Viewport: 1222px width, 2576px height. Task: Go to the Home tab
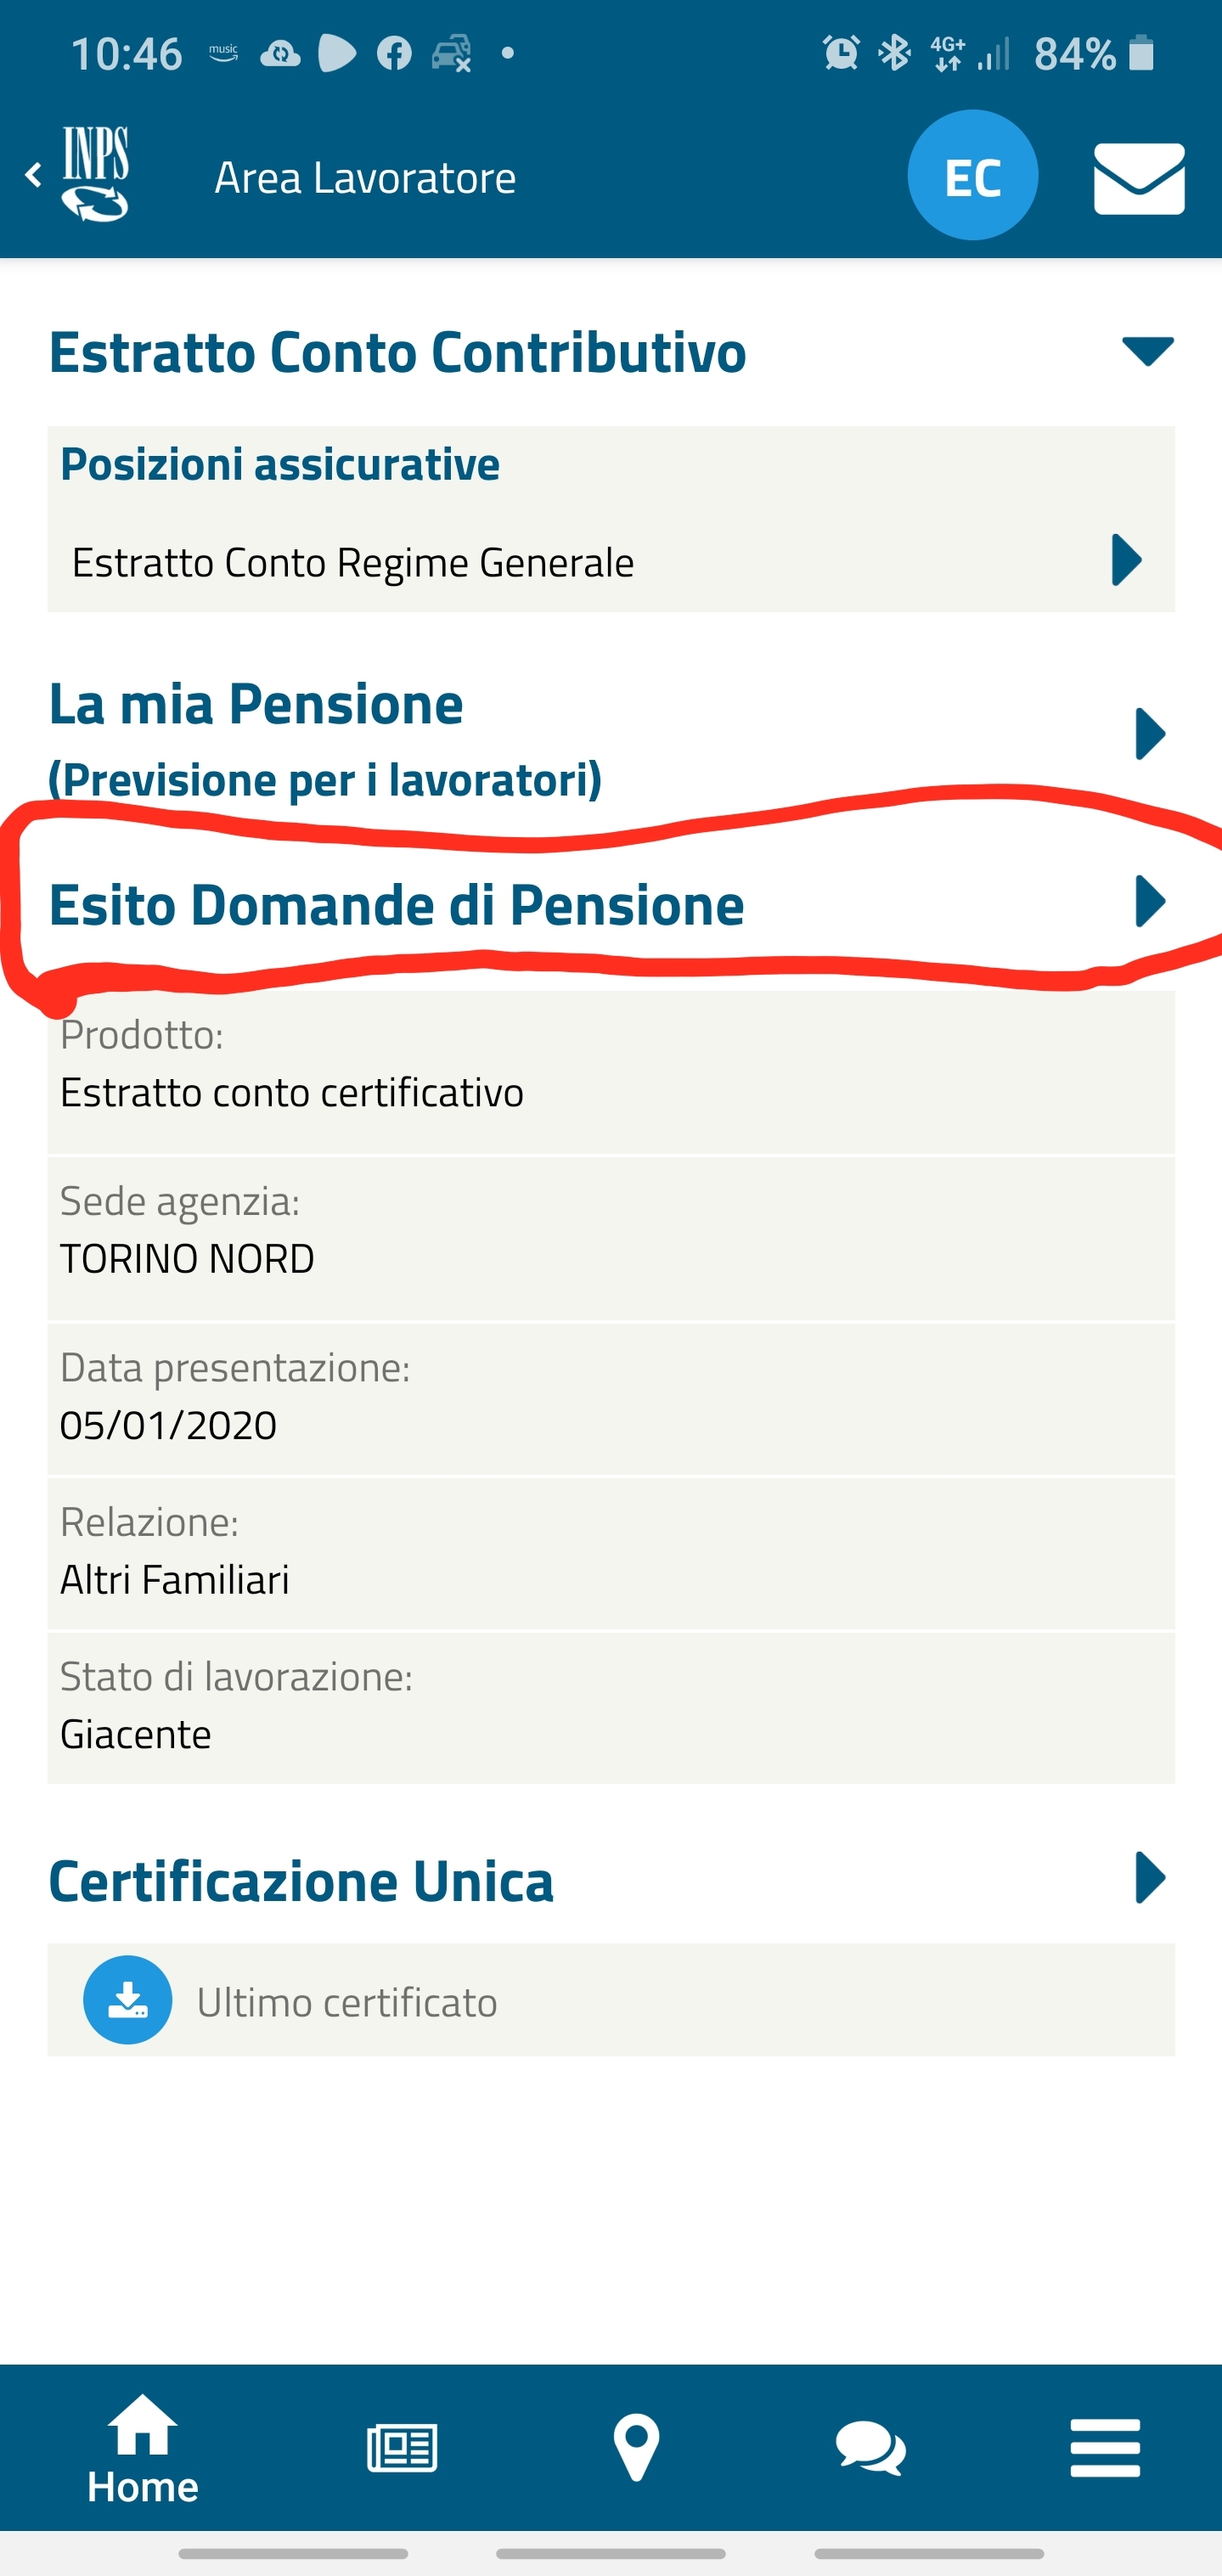point(142,2448)
